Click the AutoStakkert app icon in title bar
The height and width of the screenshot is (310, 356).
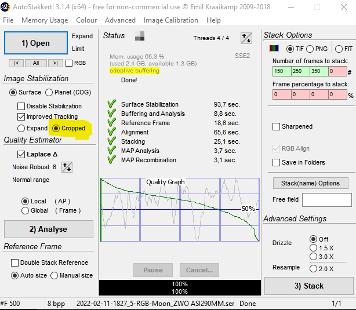coord(5,7)
